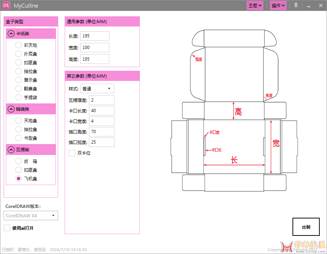
Task: Collapse the 卡纸类 section chevron
Action: pos(11,34)
